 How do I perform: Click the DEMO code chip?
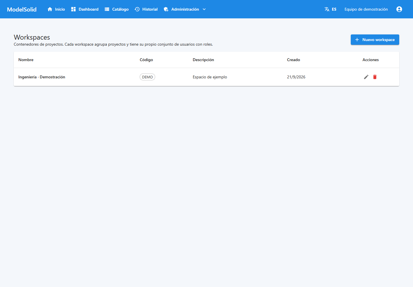(147, 77)
